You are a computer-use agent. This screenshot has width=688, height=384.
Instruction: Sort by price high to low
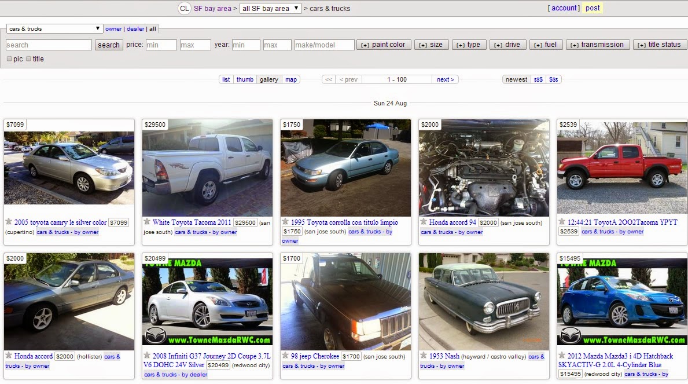554,79
